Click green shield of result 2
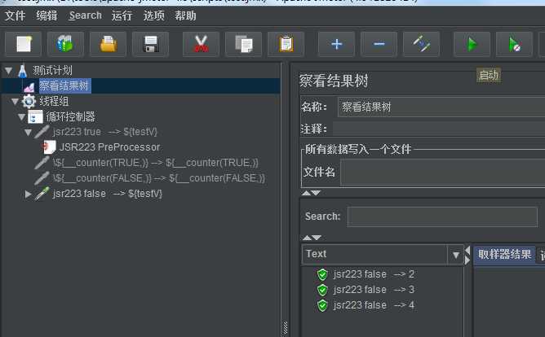The width and height of the screenshot is (545, 337). (322, 274)
